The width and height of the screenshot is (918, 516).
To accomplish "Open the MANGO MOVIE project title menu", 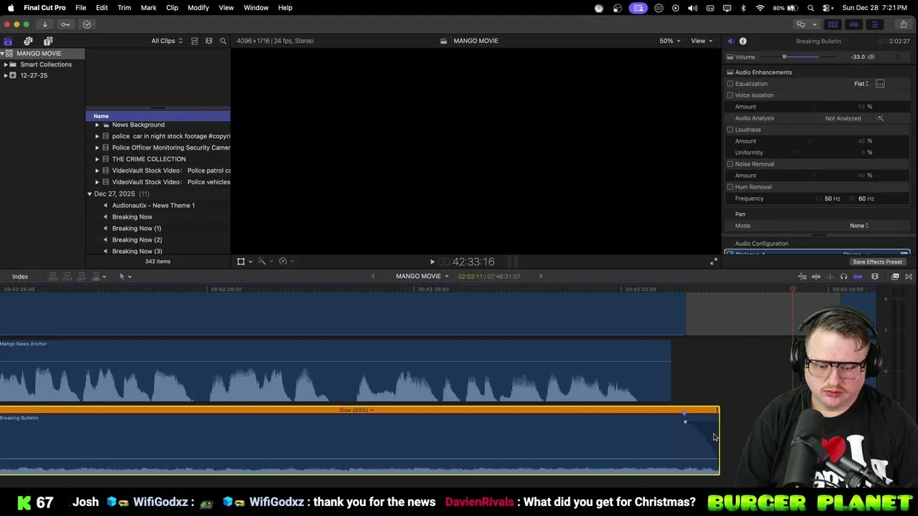I will tap(422, 277).
